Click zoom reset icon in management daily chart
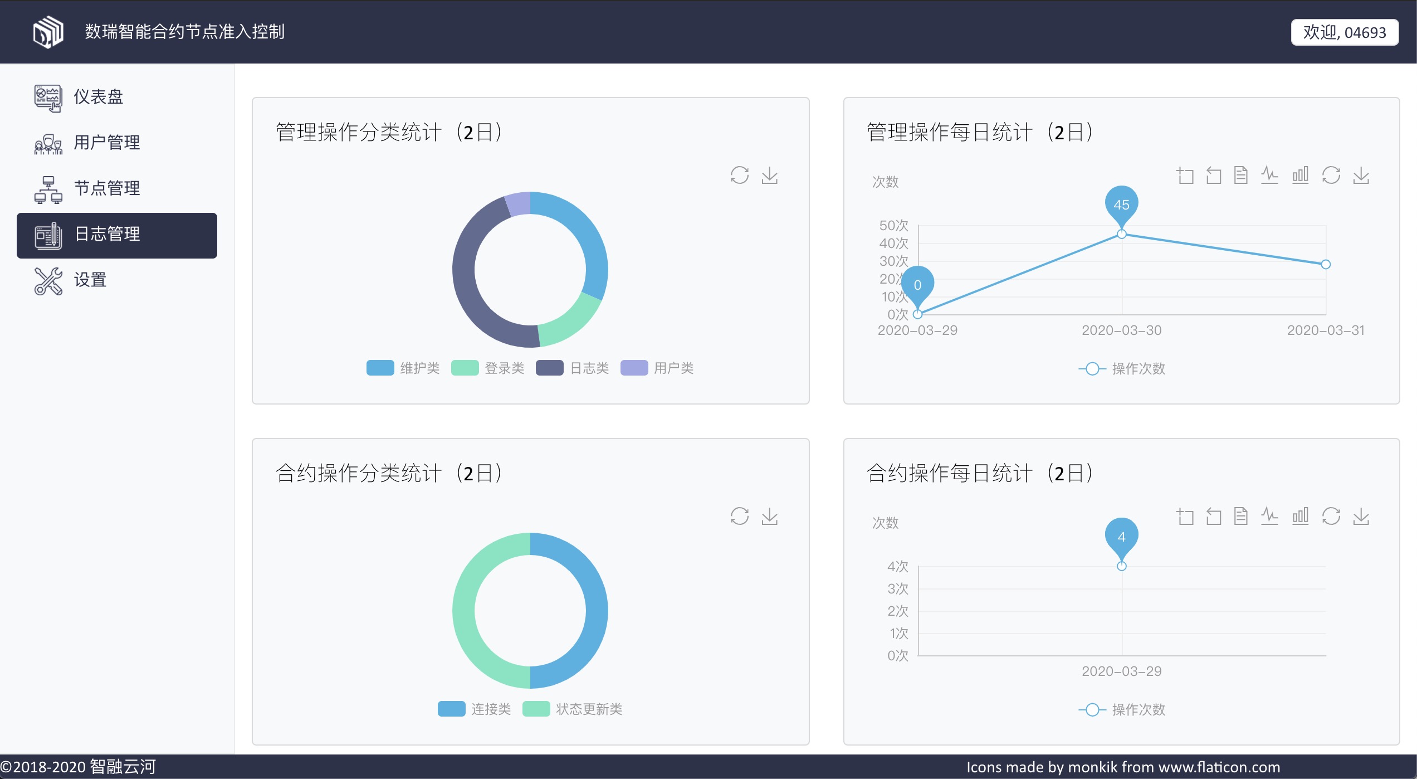Image resolution: width=1417 pixels, height=779 pixels. pos(1213,176)
